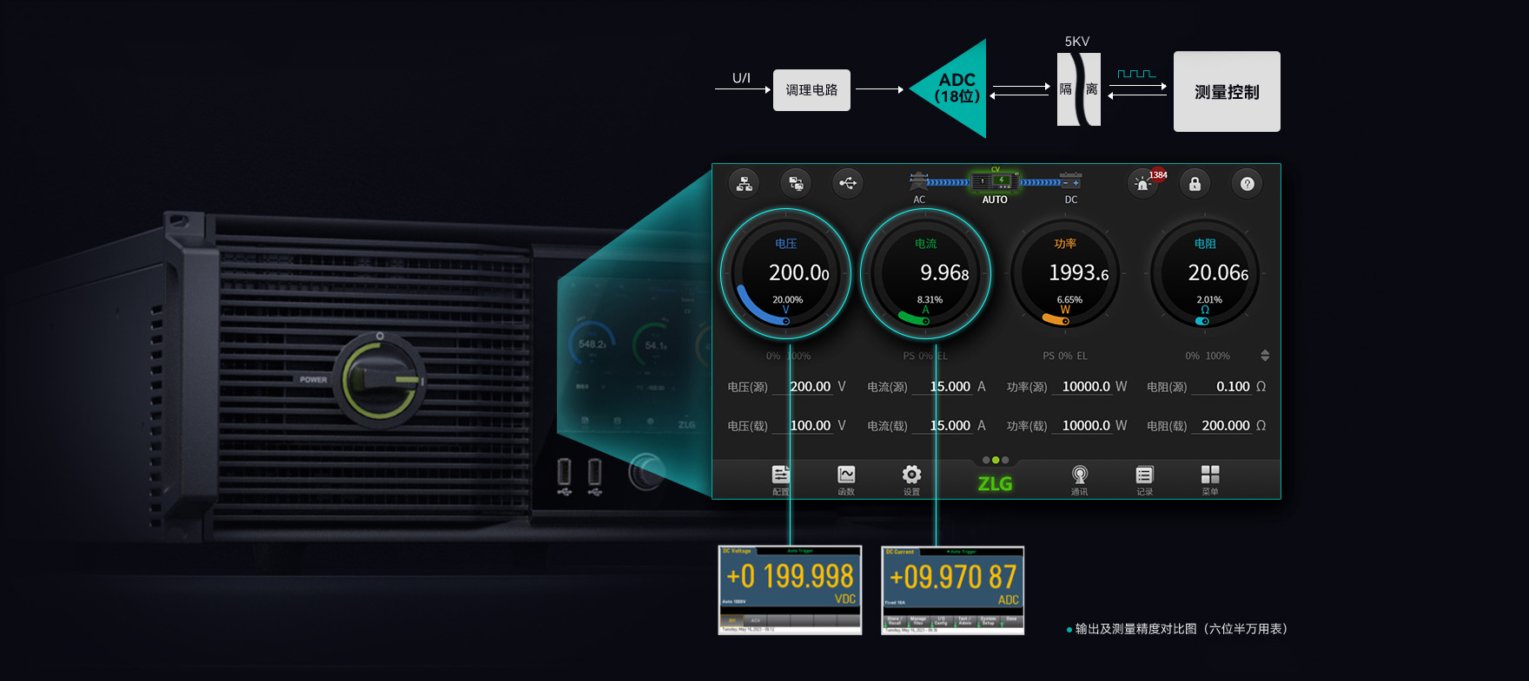Open the 配置 configuration icon
The width and height of the screenshot is (1529, 681).
click(x=781, y=479)
